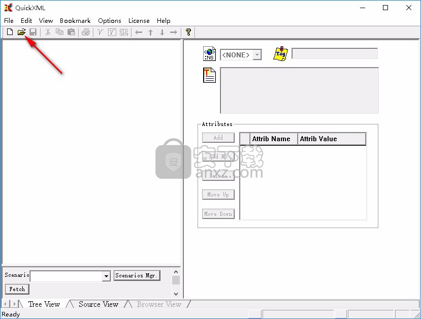Click the tag name input field
The width and height of the screenshot is (421, 319).
[335, 53]
